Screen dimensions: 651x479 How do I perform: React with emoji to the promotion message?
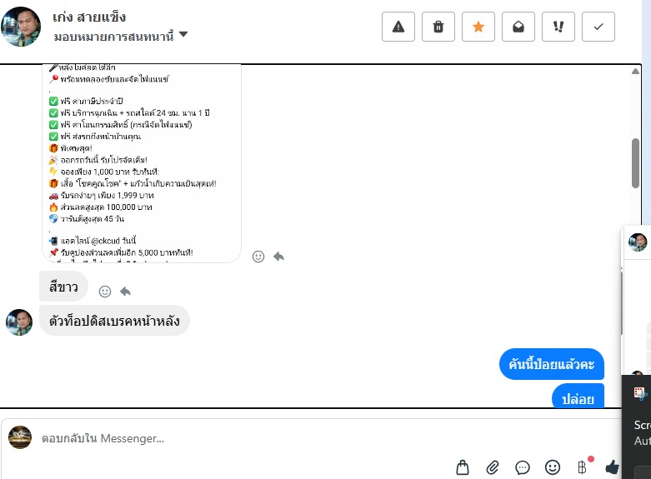tap(258, 257)
